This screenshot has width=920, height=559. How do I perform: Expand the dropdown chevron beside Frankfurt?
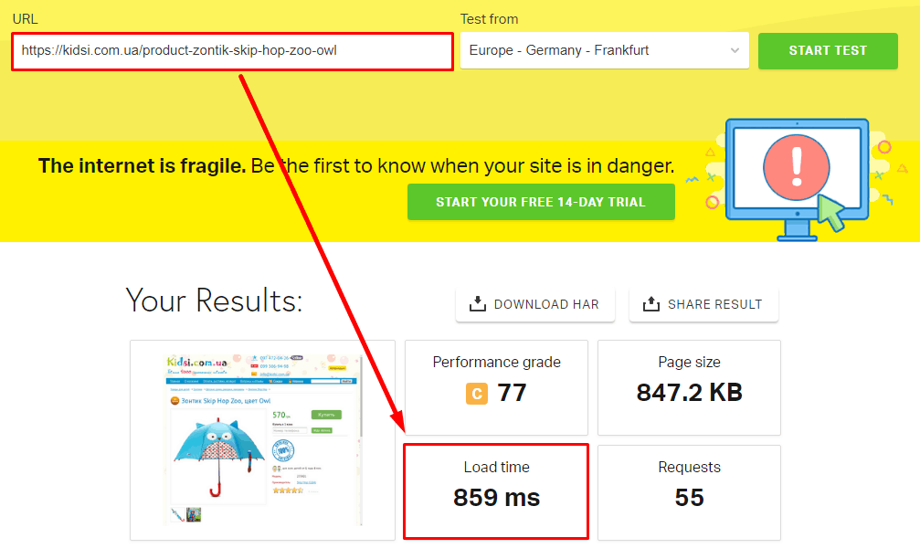click(x=735, y=51)
